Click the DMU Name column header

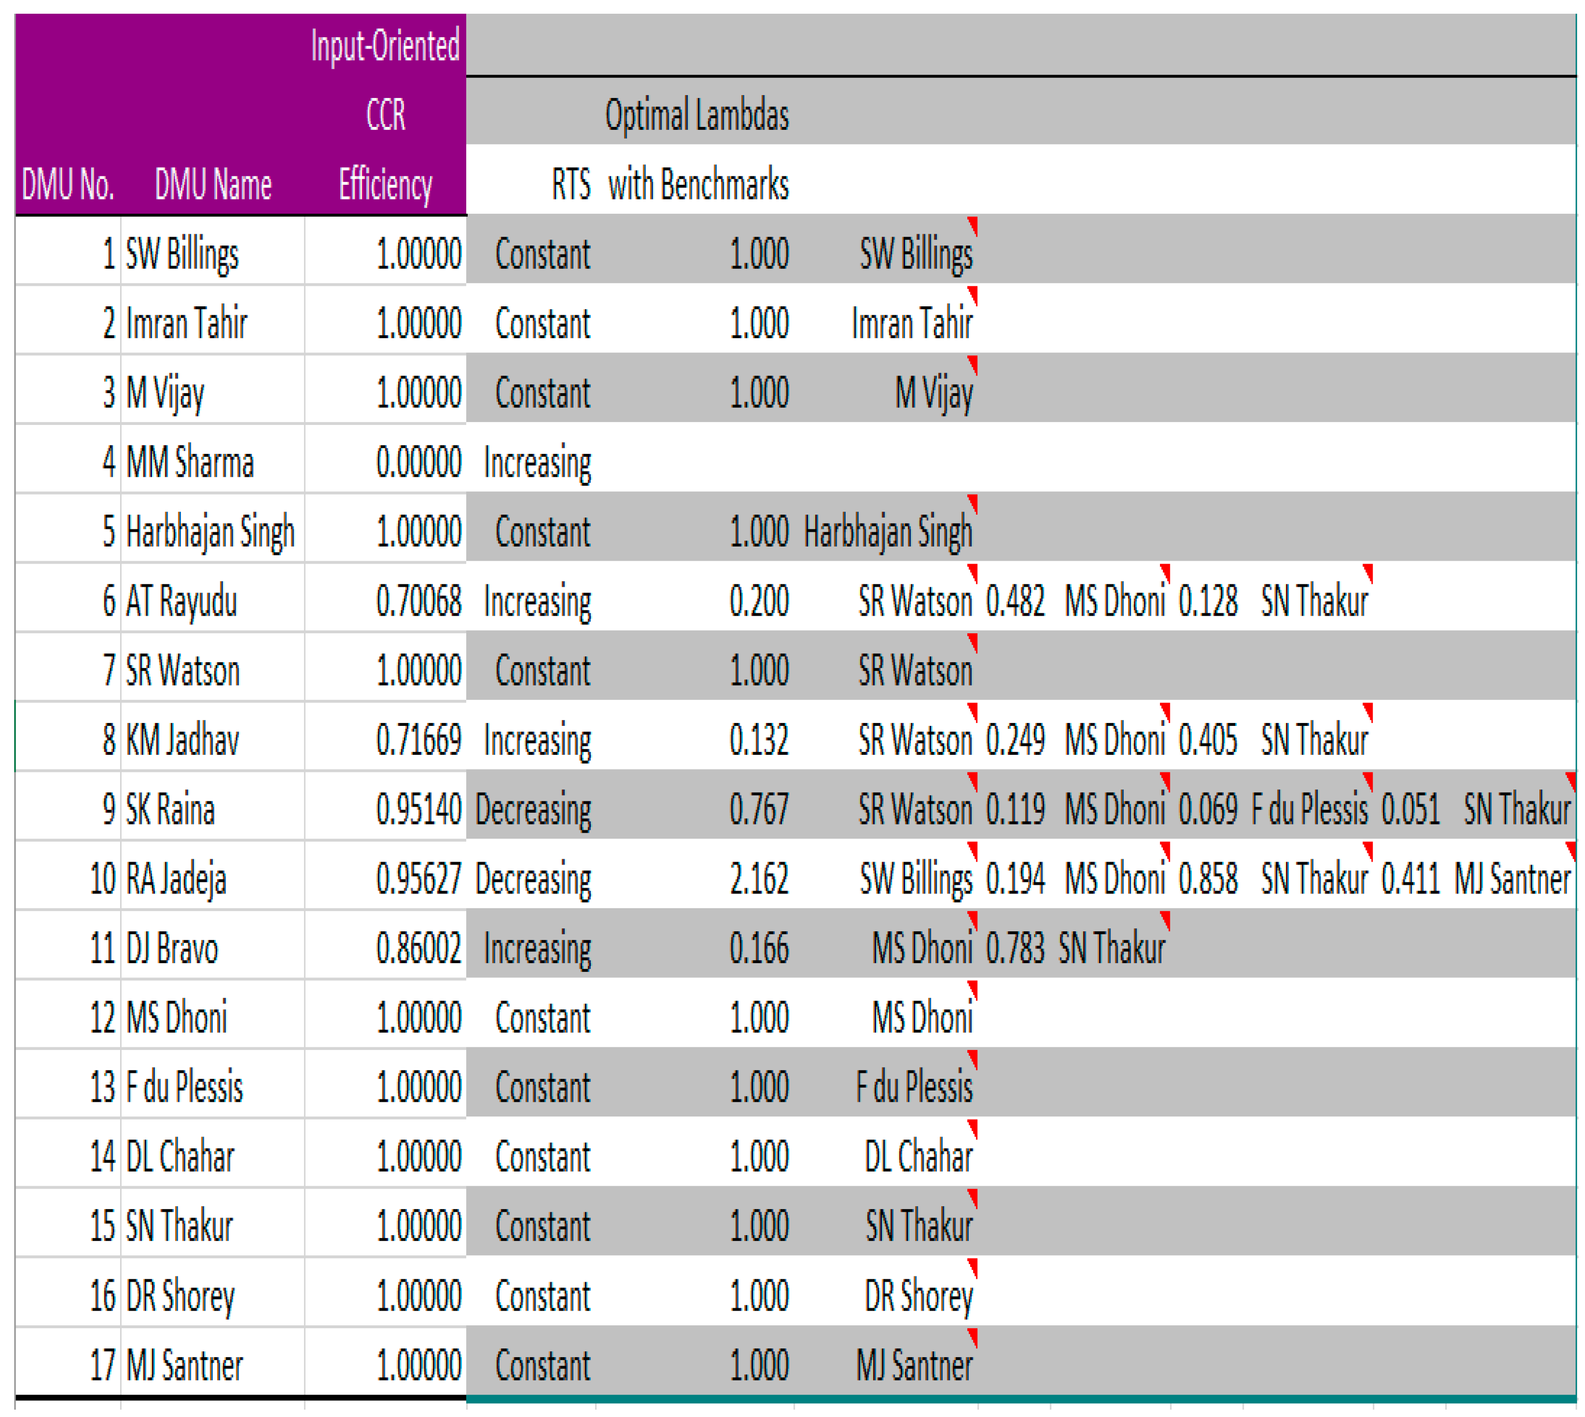point(213,185)
